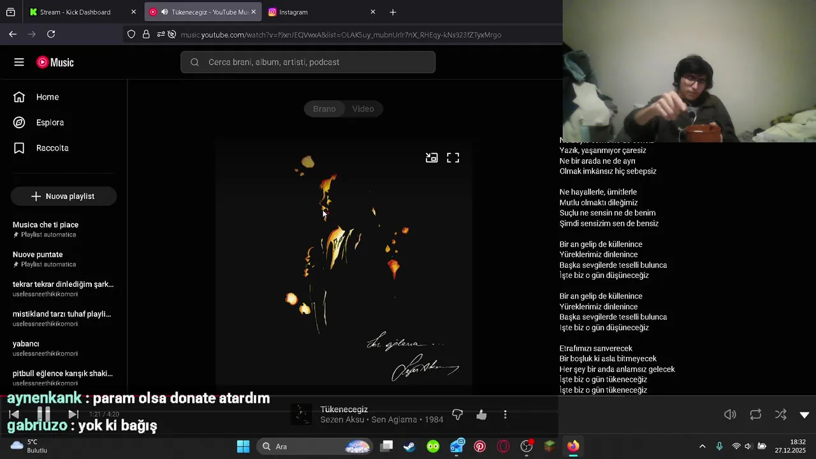Open Steam from the taskbar
This screenshot has height=459, width=816.
[409, 446]
